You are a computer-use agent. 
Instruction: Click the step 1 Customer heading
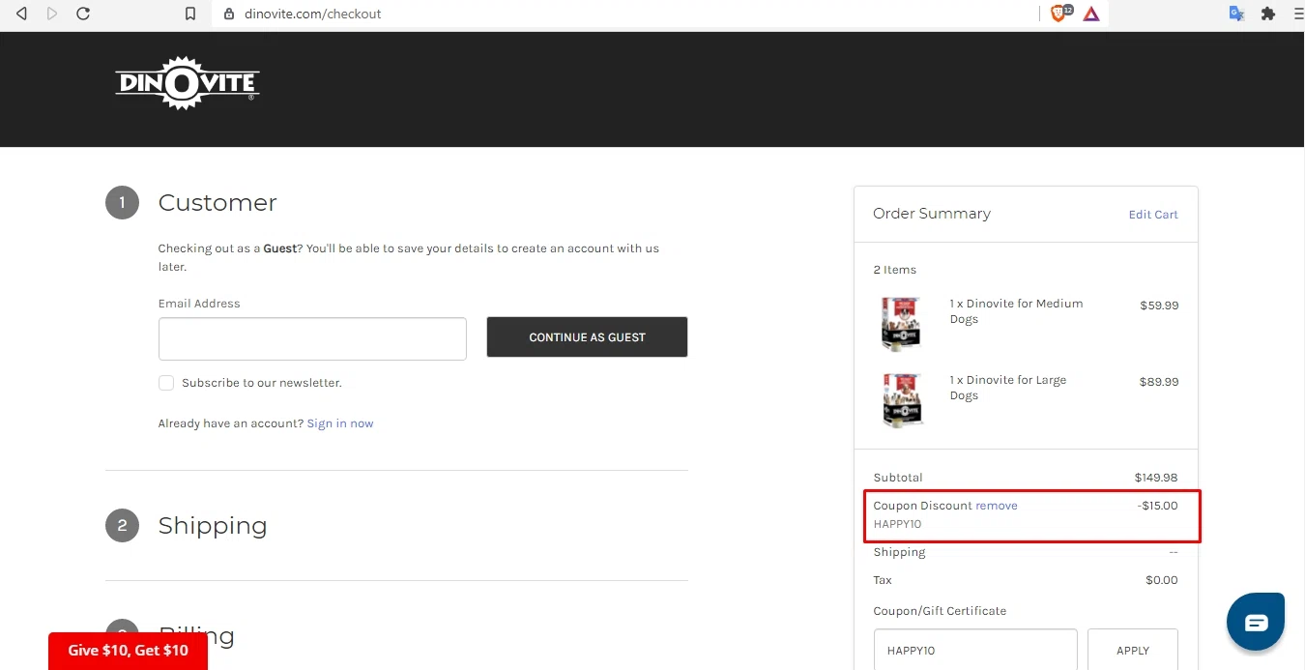(217, 202)
